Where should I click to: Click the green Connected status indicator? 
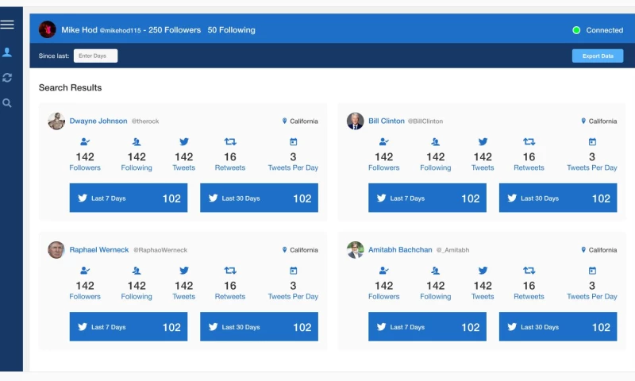coord(576,30)
